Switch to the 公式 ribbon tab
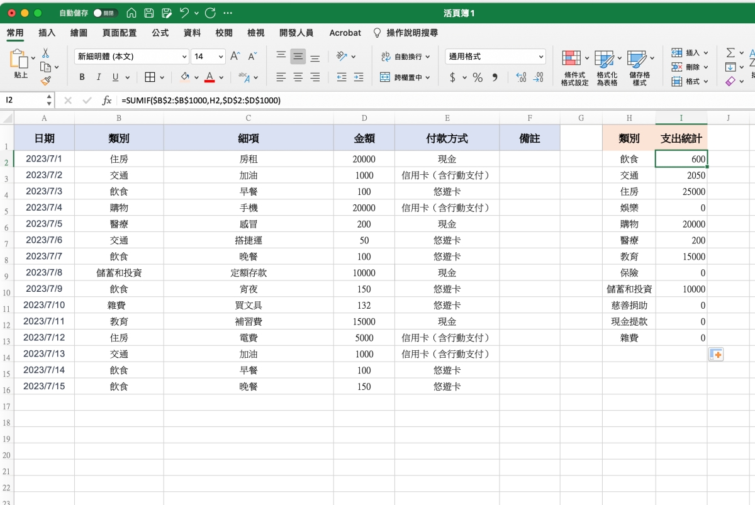This screenshot has height=505, width=755. tap(160, 33)
